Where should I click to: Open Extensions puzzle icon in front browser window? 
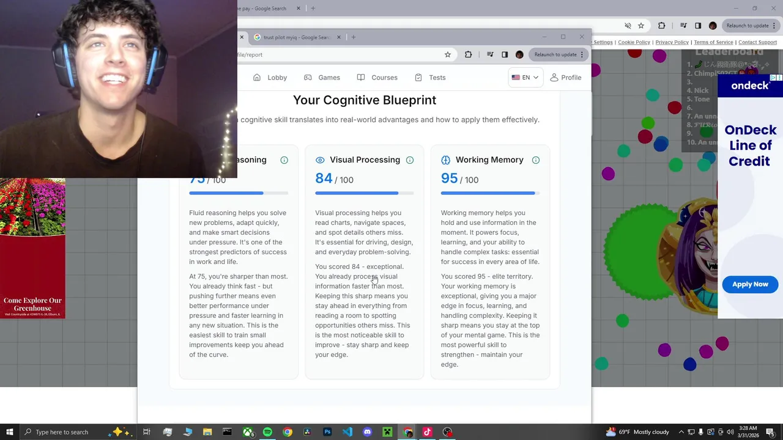tap(469, 54)
